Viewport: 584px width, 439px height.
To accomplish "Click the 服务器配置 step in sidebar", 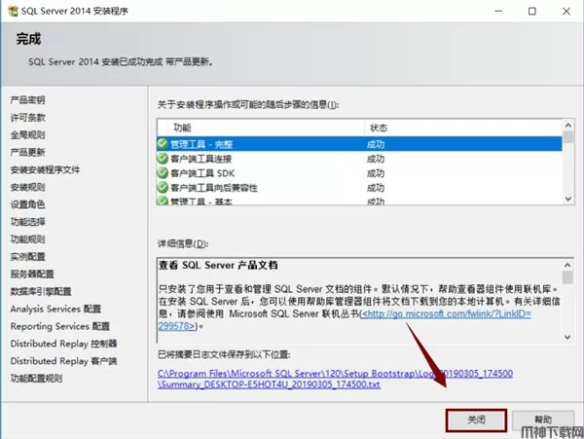I will click(32, 274).
